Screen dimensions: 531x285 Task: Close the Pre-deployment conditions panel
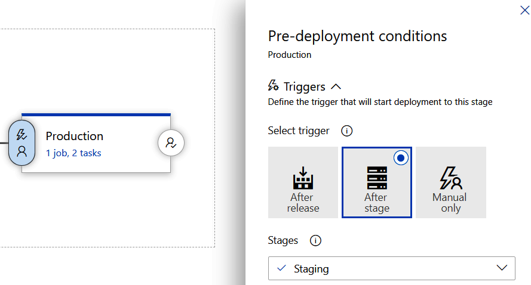(x=524, y=10)
